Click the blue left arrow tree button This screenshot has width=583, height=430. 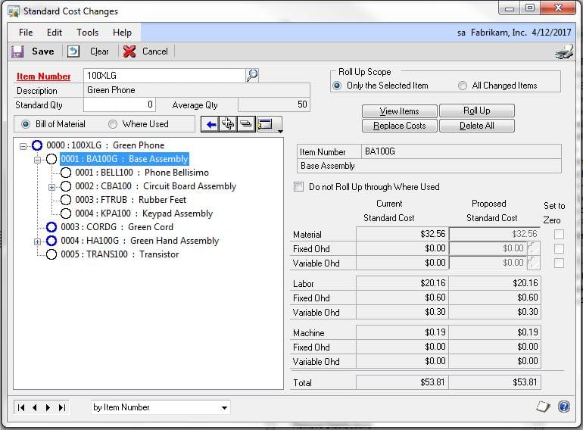click(x=210, y=124)
